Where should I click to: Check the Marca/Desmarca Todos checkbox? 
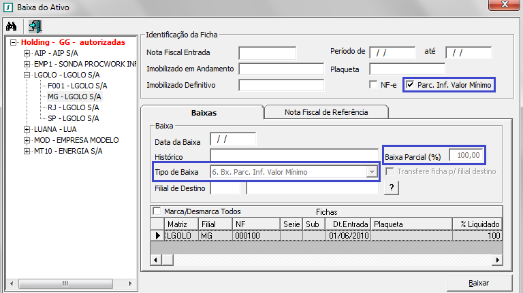click(x=157, y=211)
